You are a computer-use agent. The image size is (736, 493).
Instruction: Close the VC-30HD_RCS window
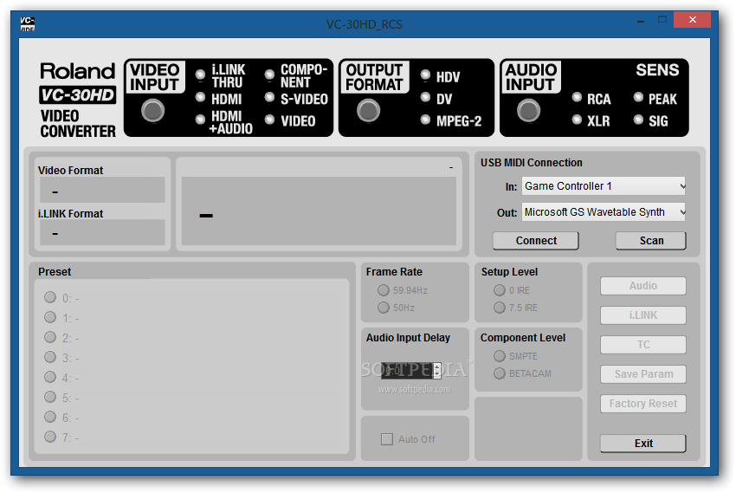(692, 20)
